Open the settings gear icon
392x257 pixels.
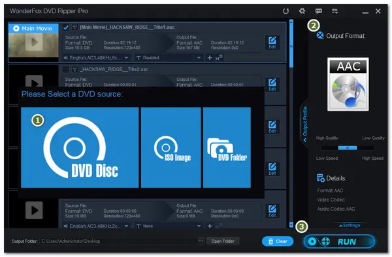(302, 11)
